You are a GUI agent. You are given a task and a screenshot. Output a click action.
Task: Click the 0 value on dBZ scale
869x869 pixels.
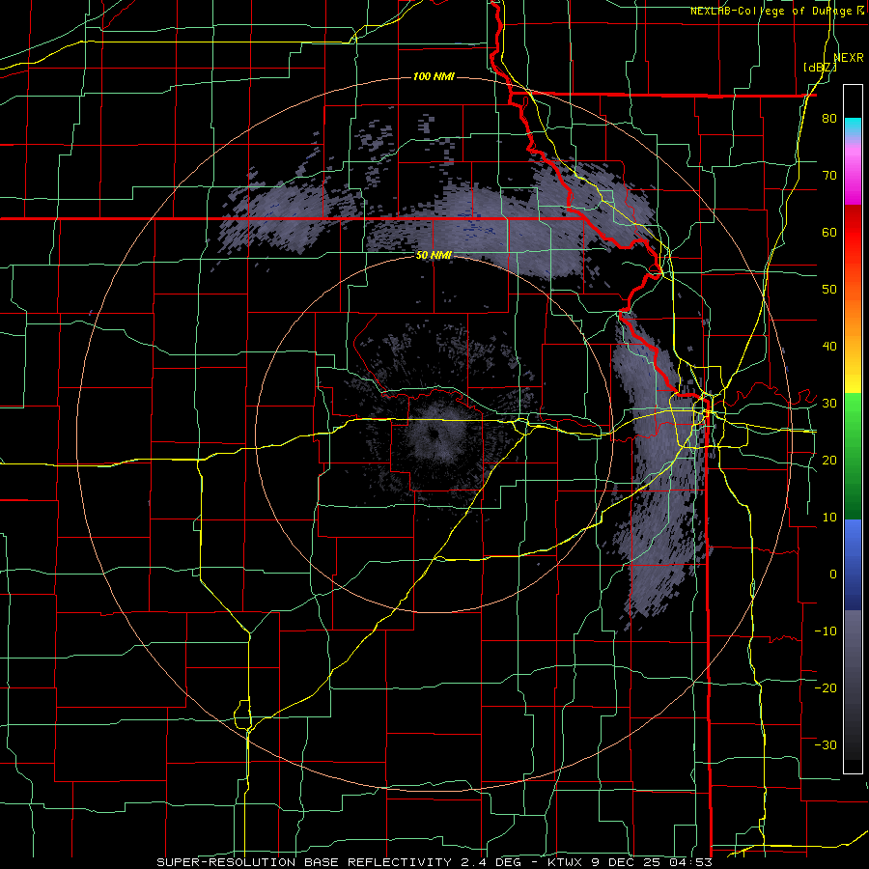(x=833, y=575)
